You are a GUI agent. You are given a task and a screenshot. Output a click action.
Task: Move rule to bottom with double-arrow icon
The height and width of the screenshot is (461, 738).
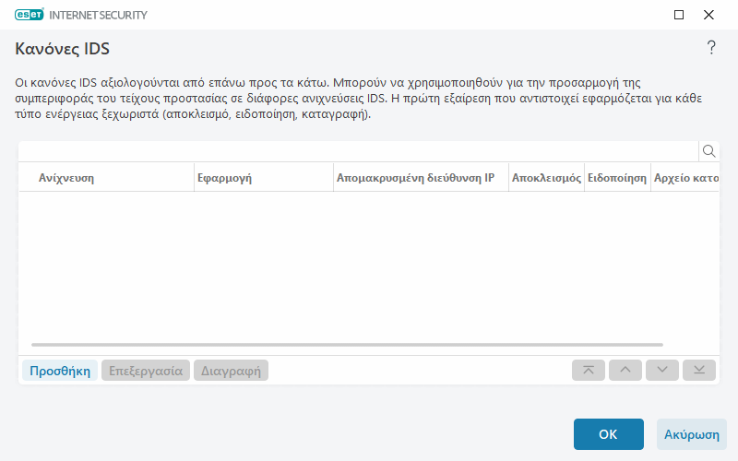pyautogui.click(x=699, y=371)
